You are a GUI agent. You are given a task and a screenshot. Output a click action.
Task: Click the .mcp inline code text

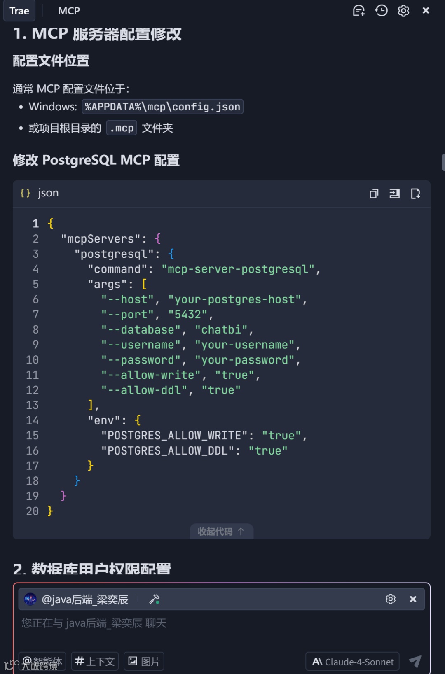tap(122, 128)
